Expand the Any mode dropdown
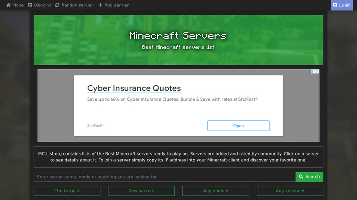This screenshot has height=200, width=357. 215,191
